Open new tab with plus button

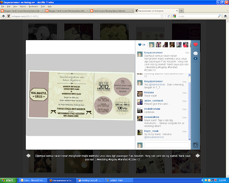tap(181, 11)
